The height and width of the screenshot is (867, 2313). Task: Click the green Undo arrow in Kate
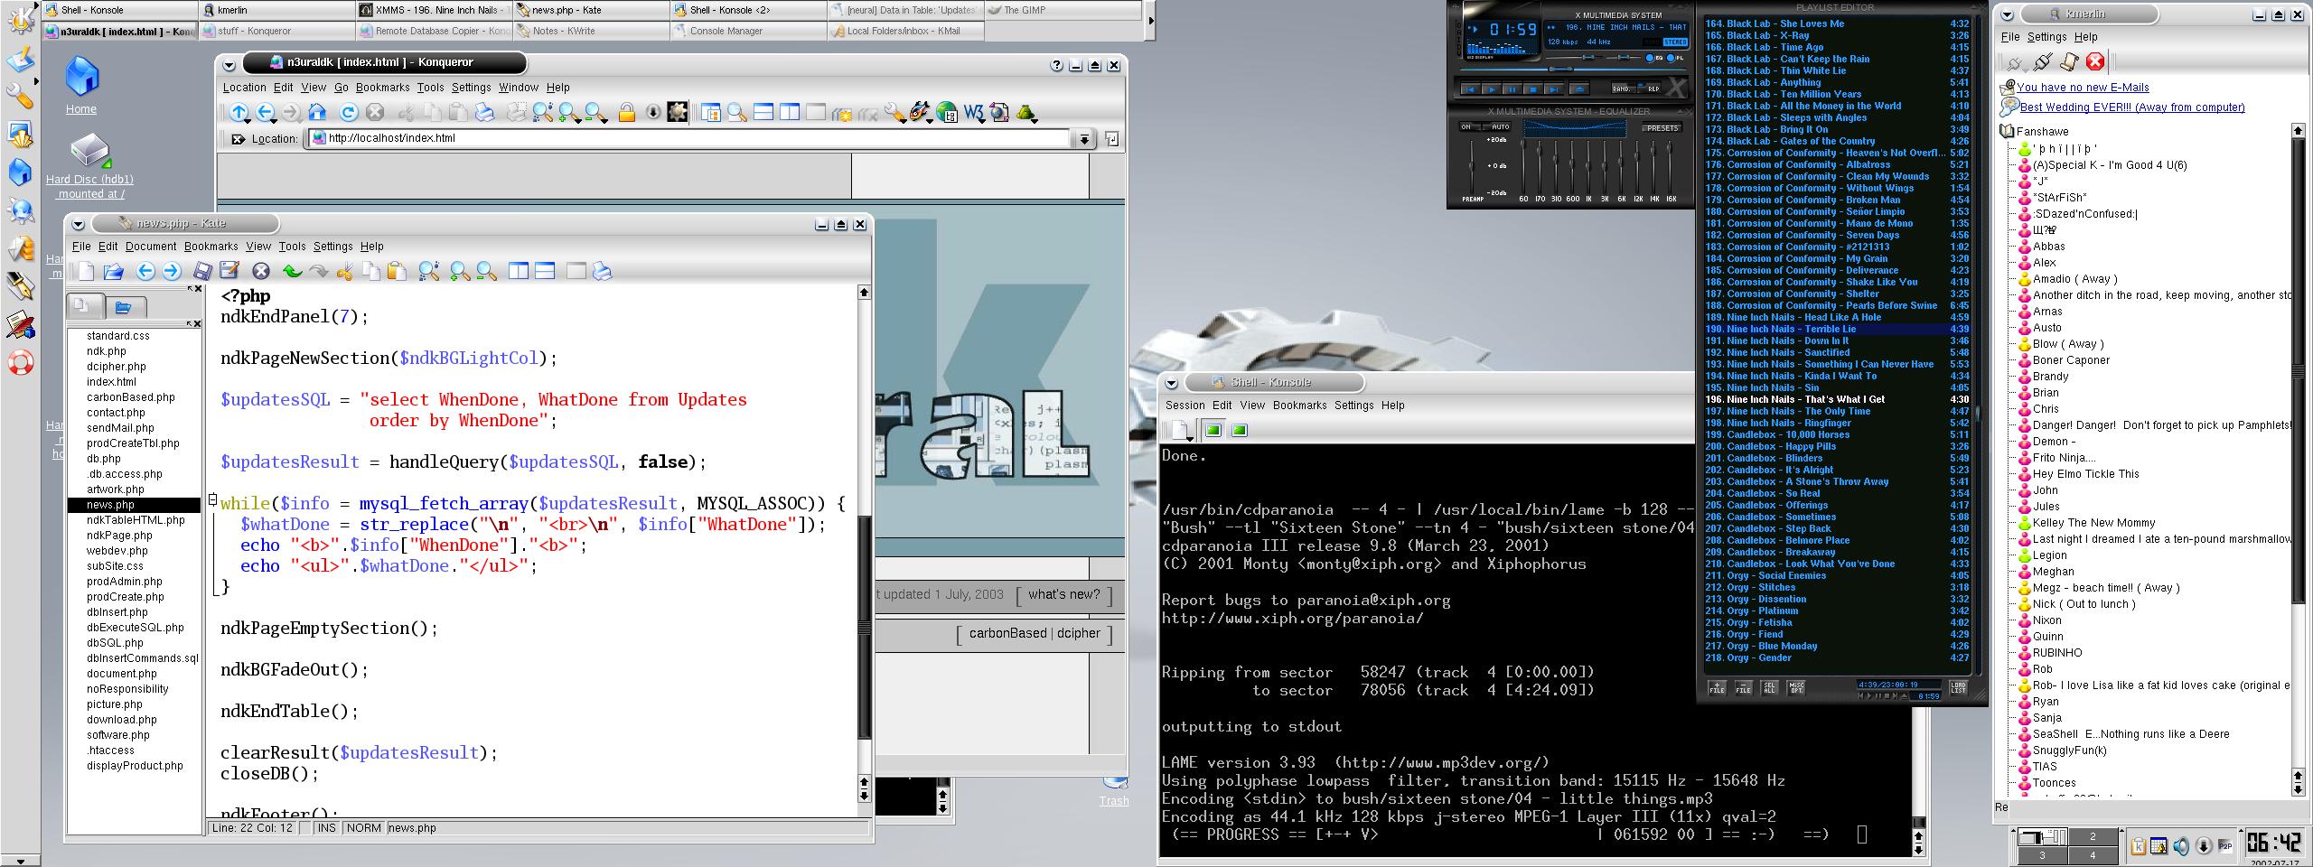coord(292,271)
